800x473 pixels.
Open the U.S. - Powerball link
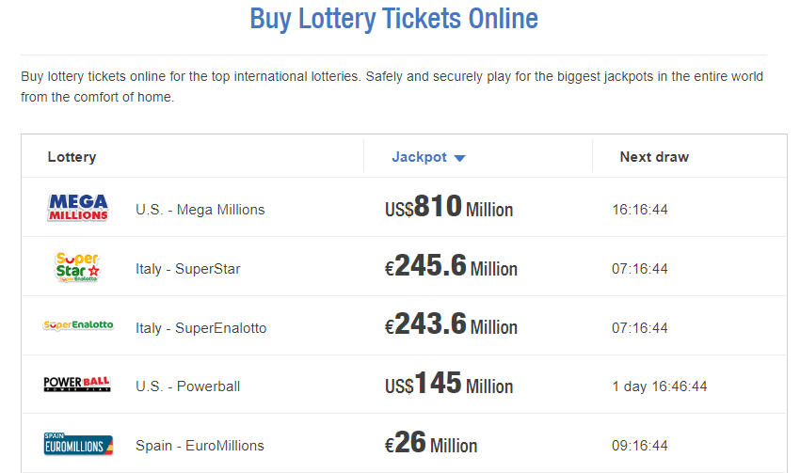coord(188,386)
